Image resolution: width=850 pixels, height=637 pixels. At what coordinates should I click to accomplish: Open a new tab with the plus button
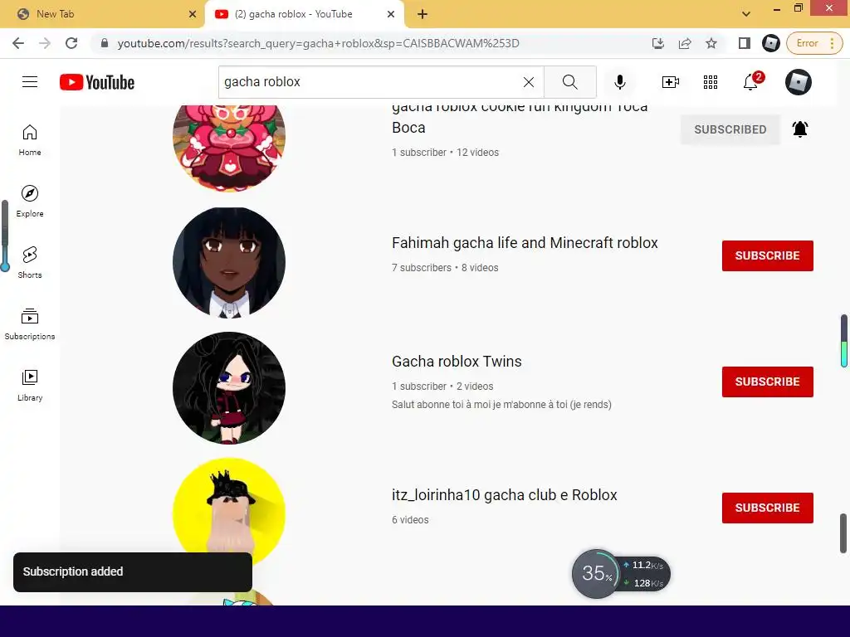423,14
